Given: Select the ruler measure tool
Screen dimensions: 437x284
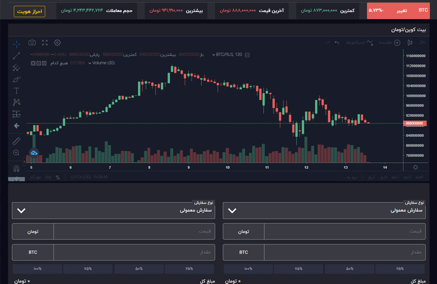Looking at the screenshot, I should click(17, 141).
